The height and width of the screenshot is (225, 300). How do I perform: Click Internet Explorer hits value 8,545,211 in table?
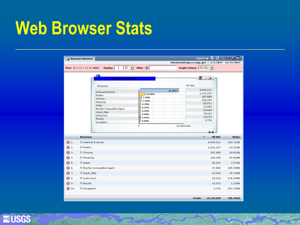pos(214,142)
